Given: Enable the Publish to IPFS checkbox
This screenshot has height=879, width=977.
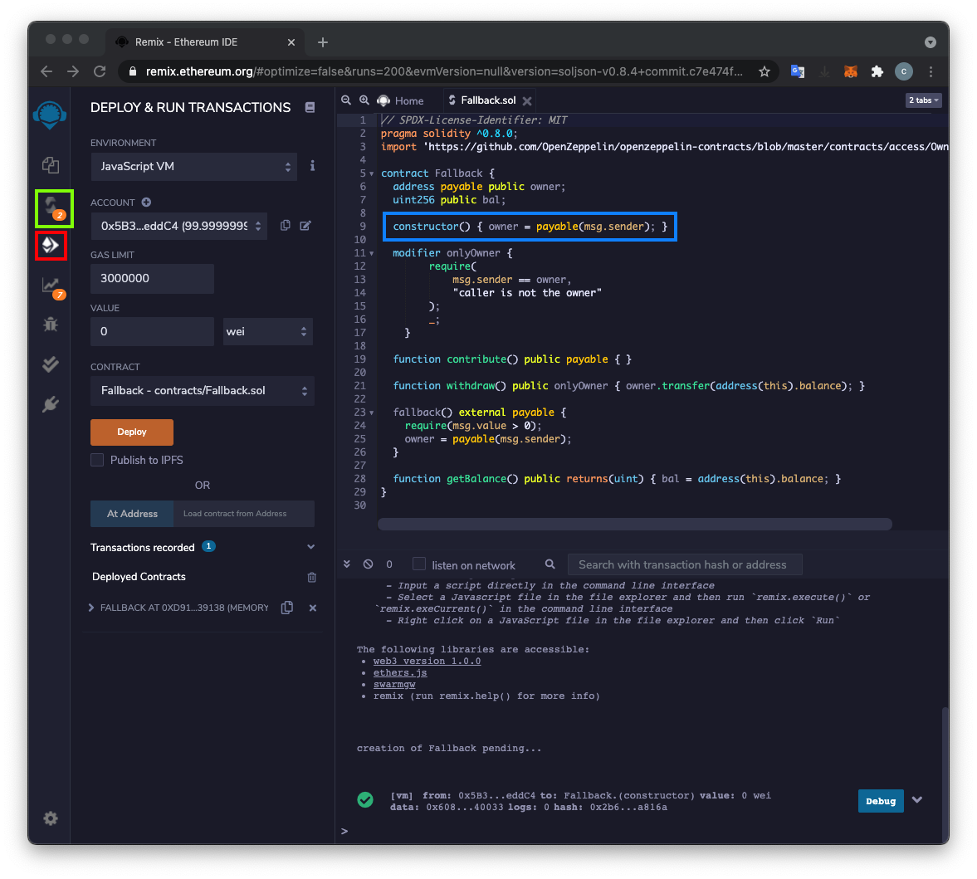Looking at the screenshot, I should click(x=97, y=460).
